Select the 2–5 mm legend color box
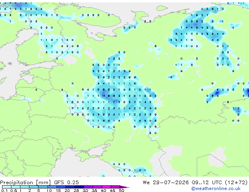Image resolution: width=249 pixels, height=192 pixels. click(34, 187)
